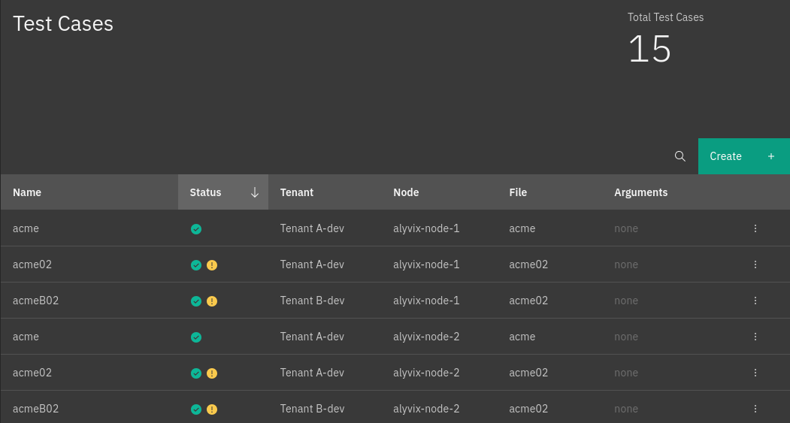Click Tenant A-dev in acme02 alyvix-node-2 row
Screen dimensions: 790x423
tap(312, 373)
